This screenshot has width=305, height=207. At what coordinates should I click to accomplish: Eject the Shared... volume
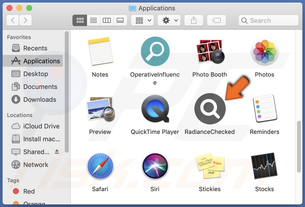(x=57, y=151)
